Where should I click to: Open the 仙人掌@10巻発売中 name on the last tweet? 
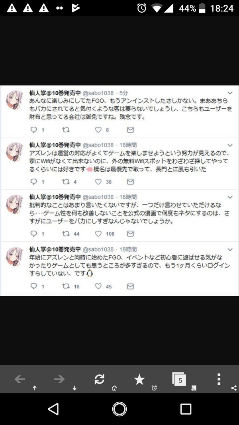[55, 249]
